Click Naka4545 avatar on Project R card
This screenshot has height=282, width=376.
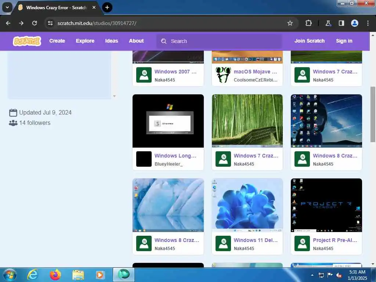(302, 243)
